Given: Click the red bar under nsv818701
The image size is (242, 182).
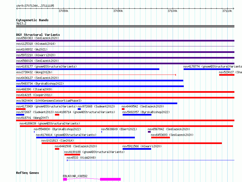Looking at the screenshot, I should point(125,120).
